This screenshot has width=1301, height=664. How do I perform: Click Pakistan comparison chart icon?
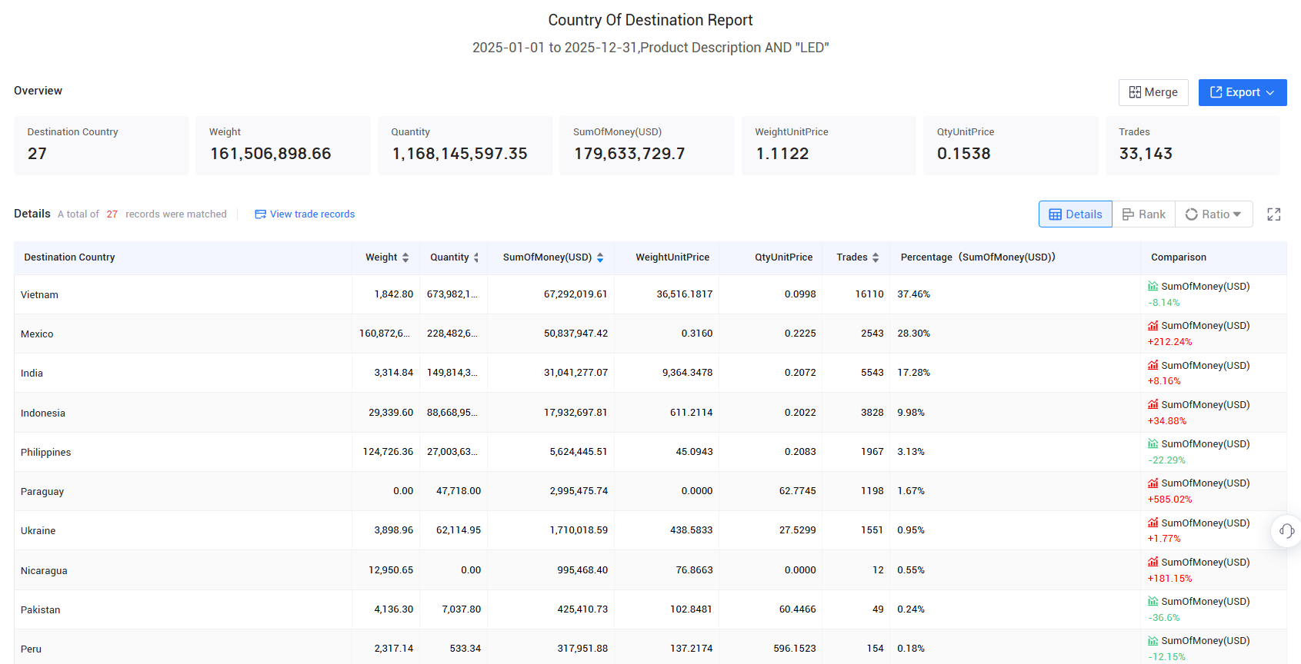click(1153, 601)
